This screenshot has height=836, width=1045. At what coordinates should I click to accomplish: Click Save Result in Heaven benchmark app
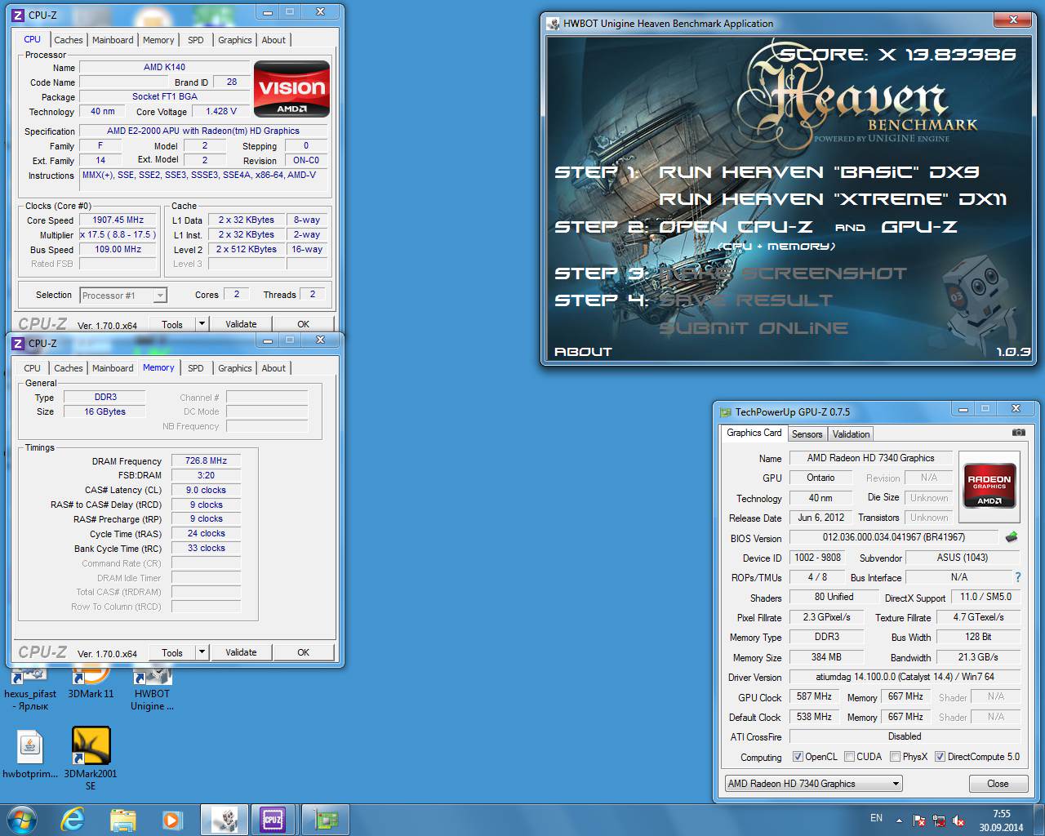[x=745, y=300]
